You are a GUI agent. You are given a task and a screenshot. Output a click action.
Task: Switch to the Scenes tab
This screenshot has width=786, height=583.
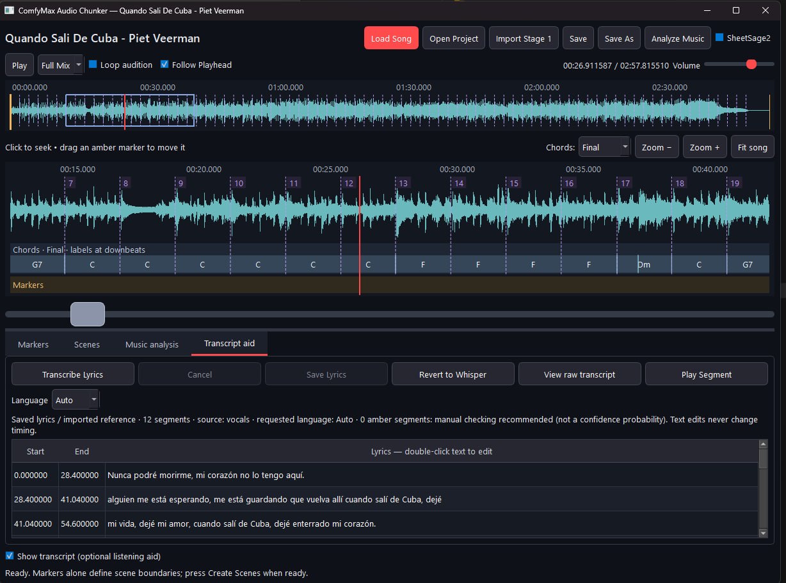coord(87,344)
